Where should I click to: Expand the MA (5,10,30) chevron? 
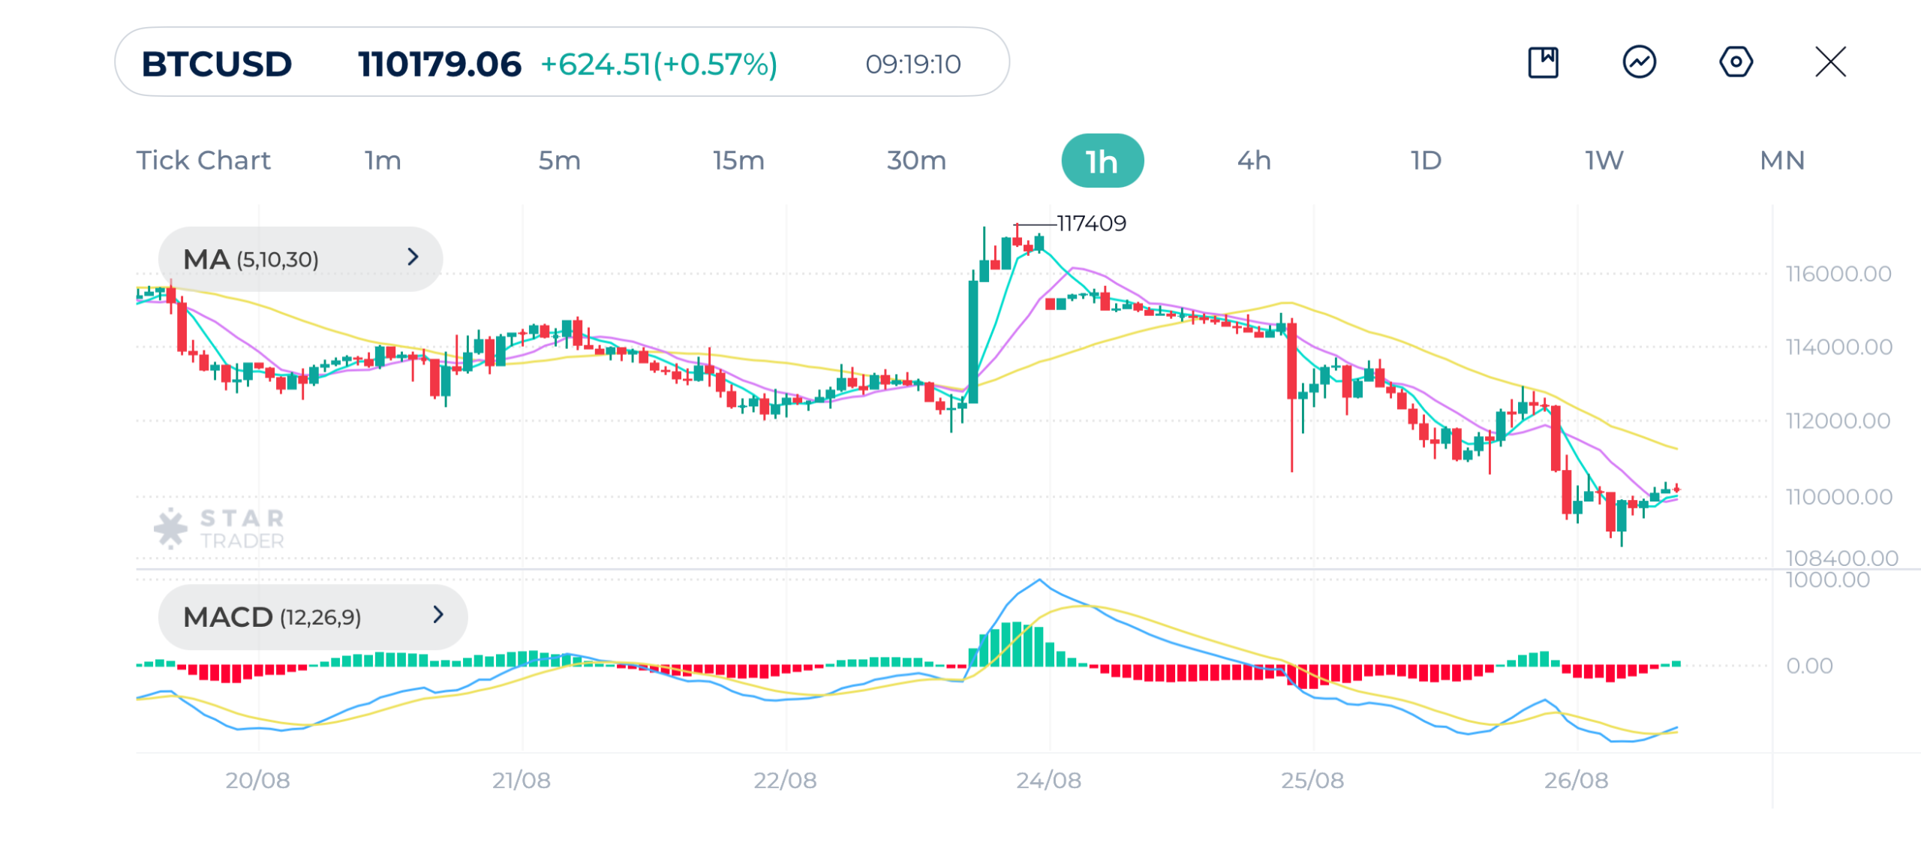tap(412, 257)
